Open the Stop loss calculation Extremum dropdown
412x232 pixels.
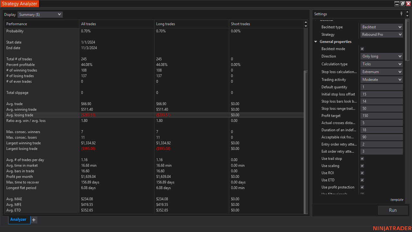coord(382,72)
